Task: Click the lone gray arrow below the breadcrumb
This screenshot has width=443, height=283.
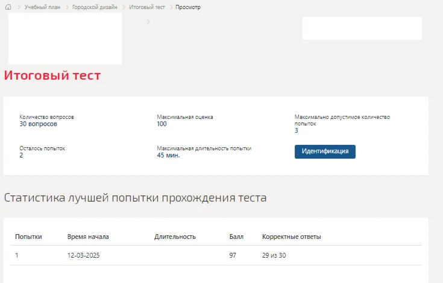Action: pyautogui.click(x=149, y=22)
